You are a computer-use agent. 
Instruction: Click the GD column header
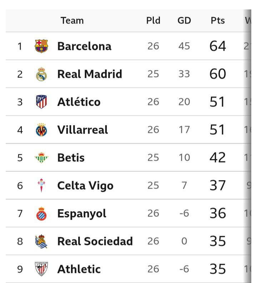pyautogui.click(x=184, y=20)
